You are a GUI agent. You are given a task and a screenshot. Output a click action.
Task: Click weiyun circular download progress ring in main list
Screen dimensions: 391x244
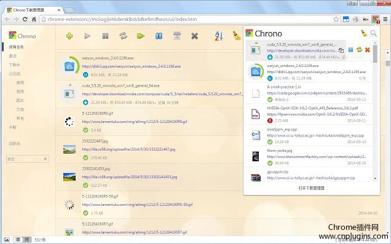tap(69, 66)
